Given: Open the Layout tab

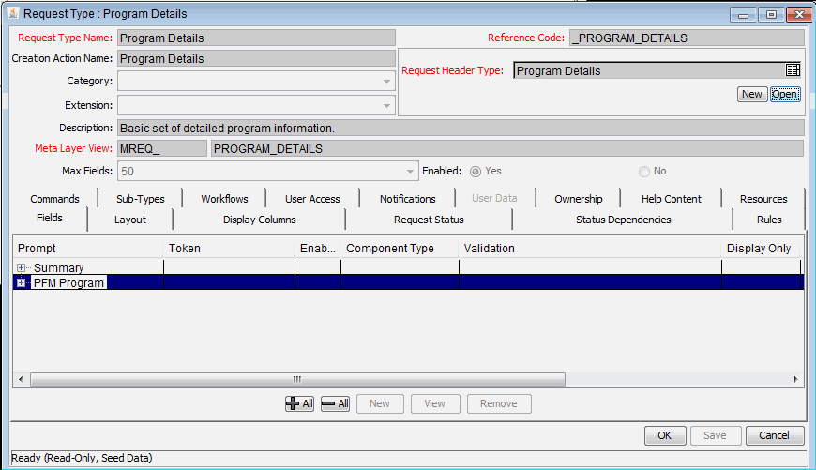Looking at the screenshot, I should (130, 220).
